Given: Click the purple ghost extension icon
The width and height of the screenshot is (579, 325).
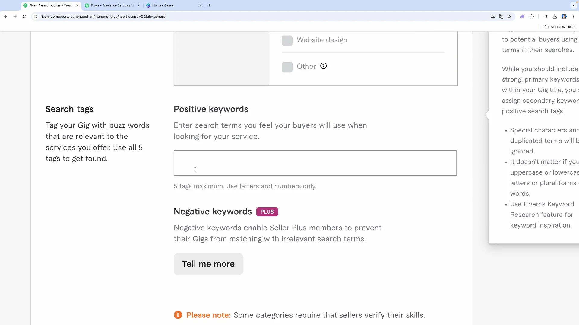Looking at the screenshot, I should click(522, 17).
